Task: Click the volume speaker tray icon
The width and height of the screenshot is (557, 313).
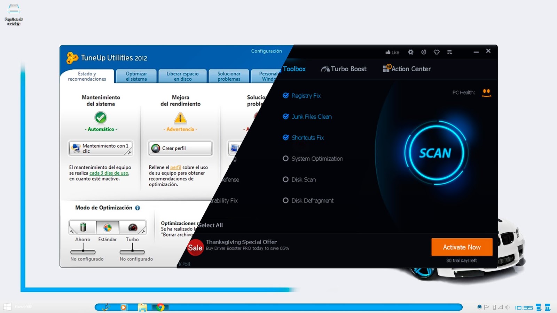Action: pyautogui.click(x=508, y=307)
